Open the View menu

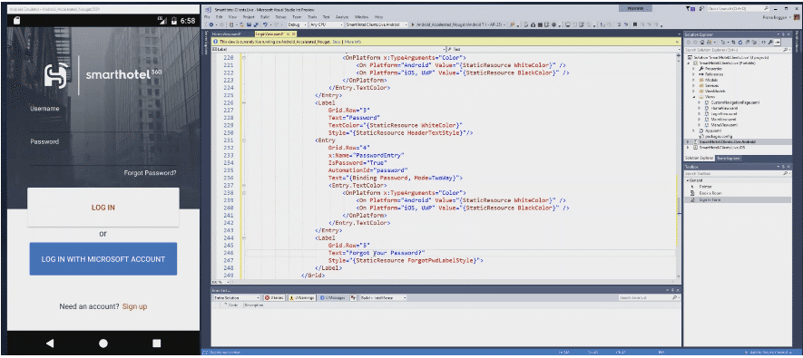point(232,17)
